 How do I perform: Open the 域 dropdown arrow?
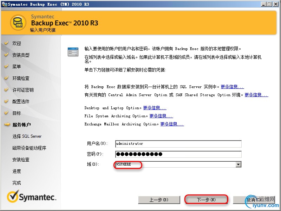[238, 164]
